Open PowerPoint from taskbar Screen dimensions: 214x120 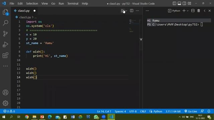[42, 117]
